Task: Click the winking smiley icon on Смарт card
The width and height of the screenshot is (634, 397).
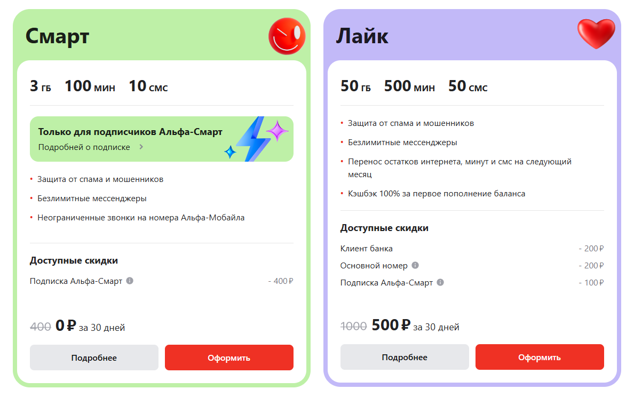Action: (x=288, y=36)
